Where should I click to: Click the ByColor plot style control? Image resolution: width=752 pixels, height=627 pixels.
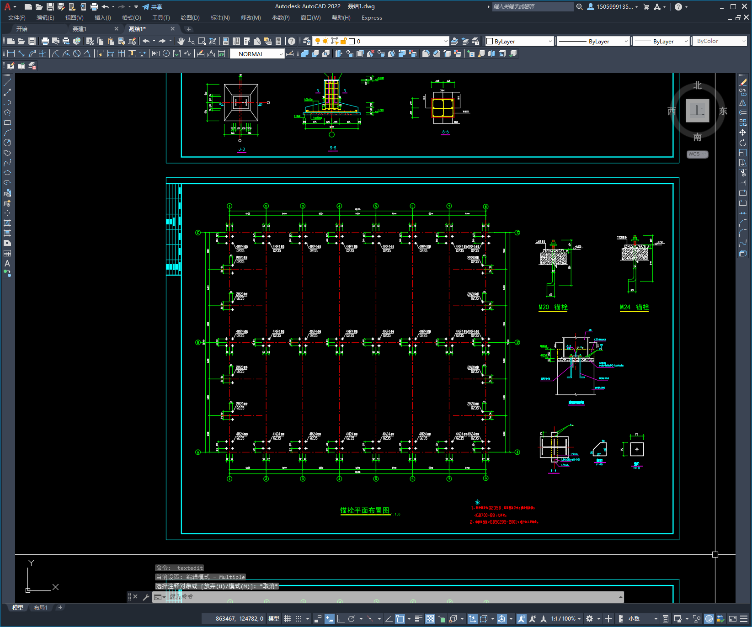coord(720,41)
